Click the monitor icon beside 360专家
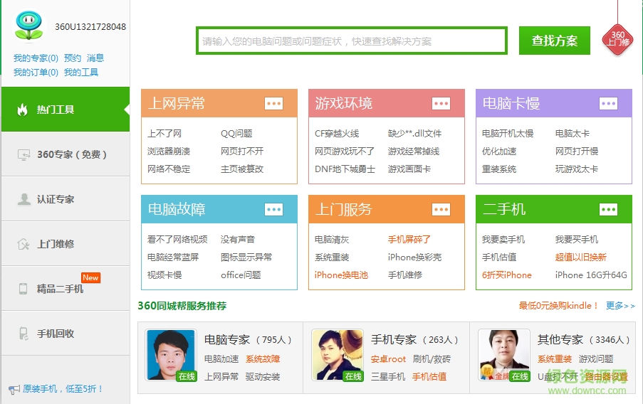 (23, 154)
